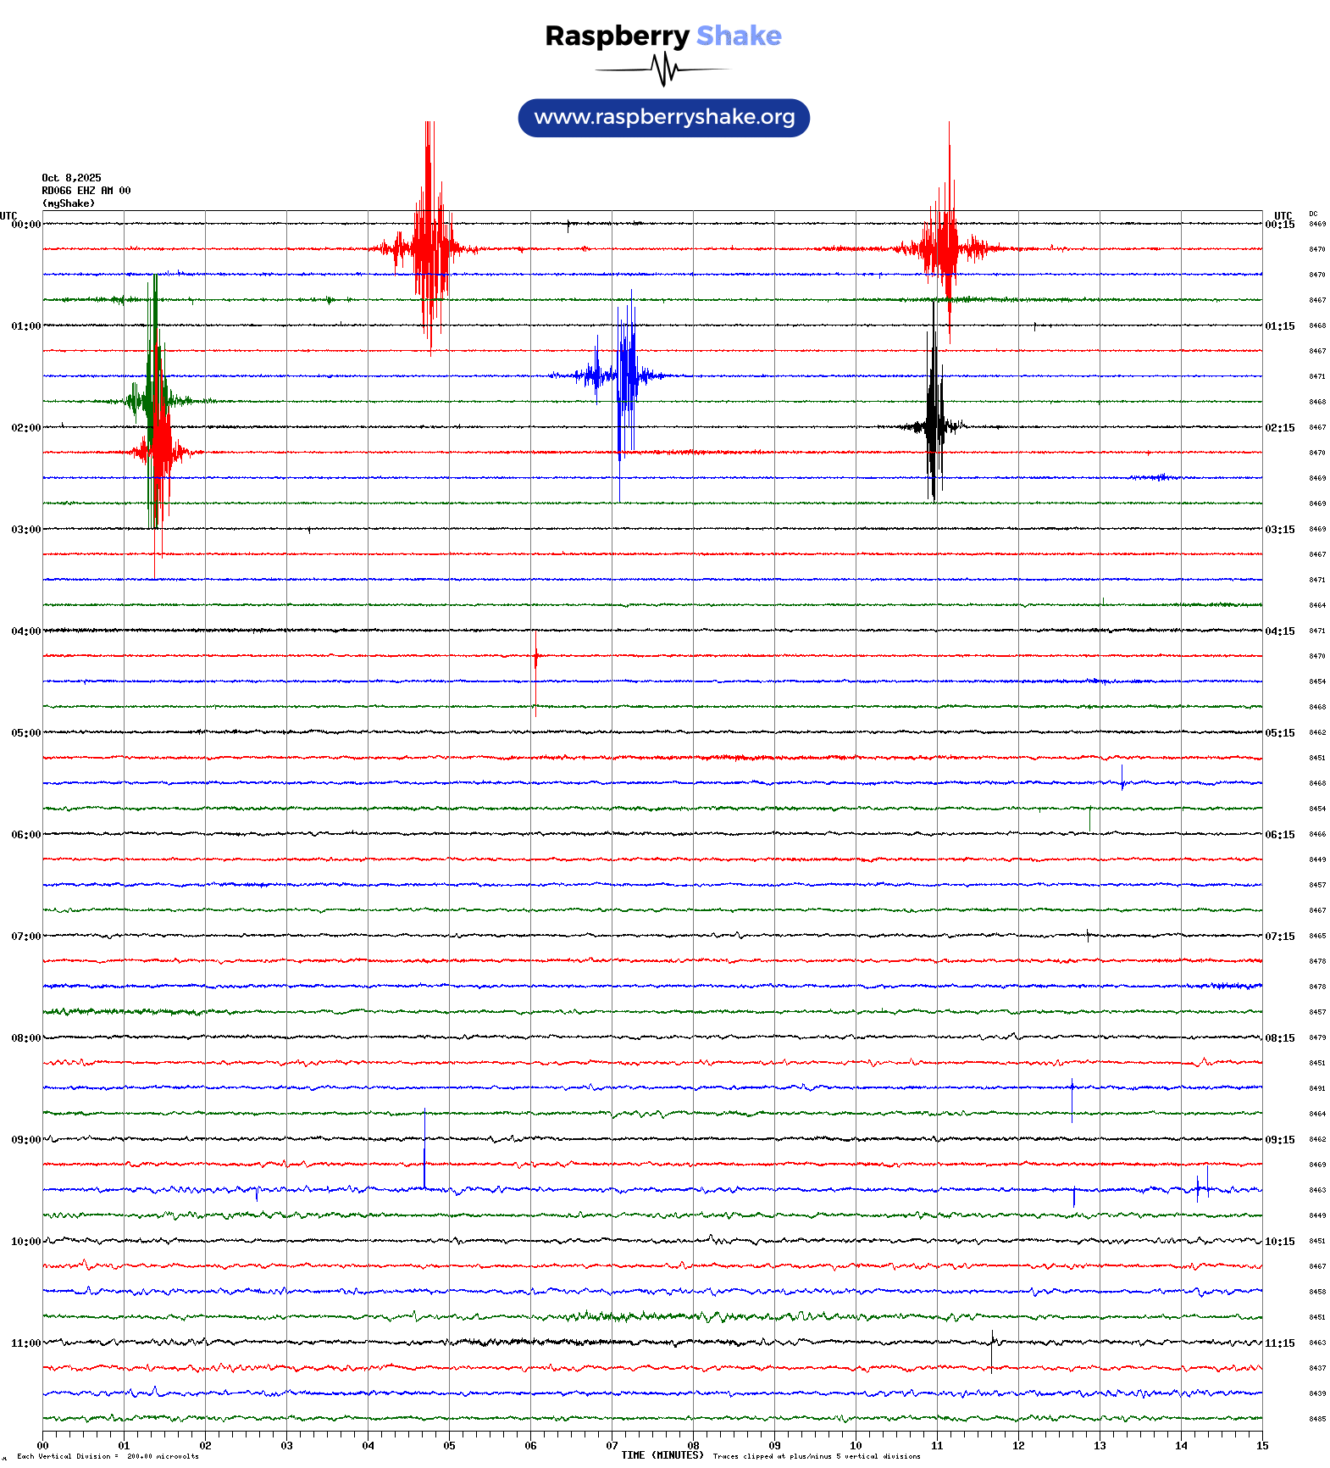Image resolution: width=1330 pixels, height=1468 pixels.
Task: Click the (myShake) label
Action: [x=68, y=203]
